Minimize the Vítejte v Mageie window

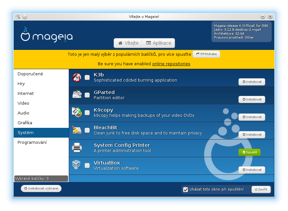coord(263,17)
